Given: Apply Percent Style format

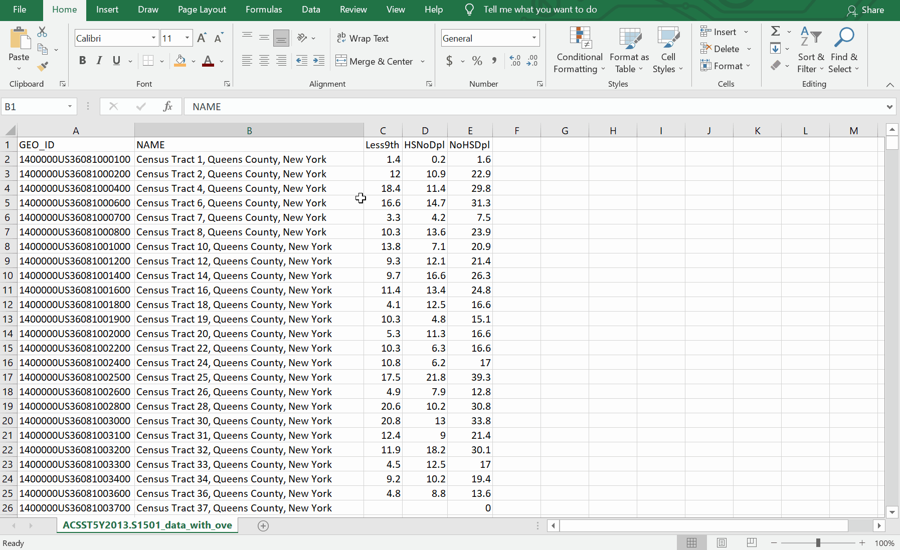Looking at the screenshot, I should coord(477,61).
